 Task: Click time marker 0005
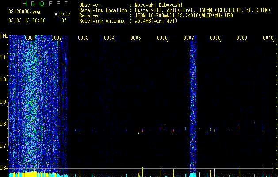click(136, 38)
